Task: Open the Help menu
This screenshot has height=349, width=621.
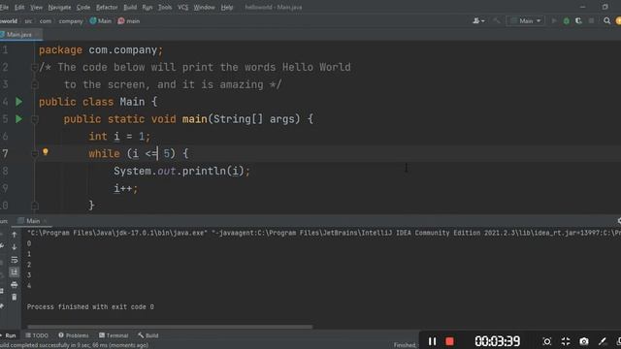Action: [227, 7]
